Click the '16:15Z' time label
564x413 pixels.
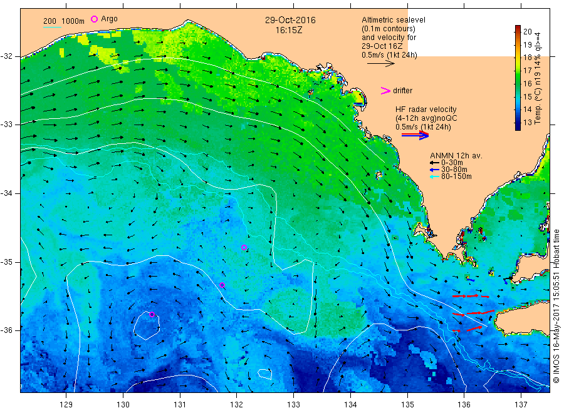(289, 30)
